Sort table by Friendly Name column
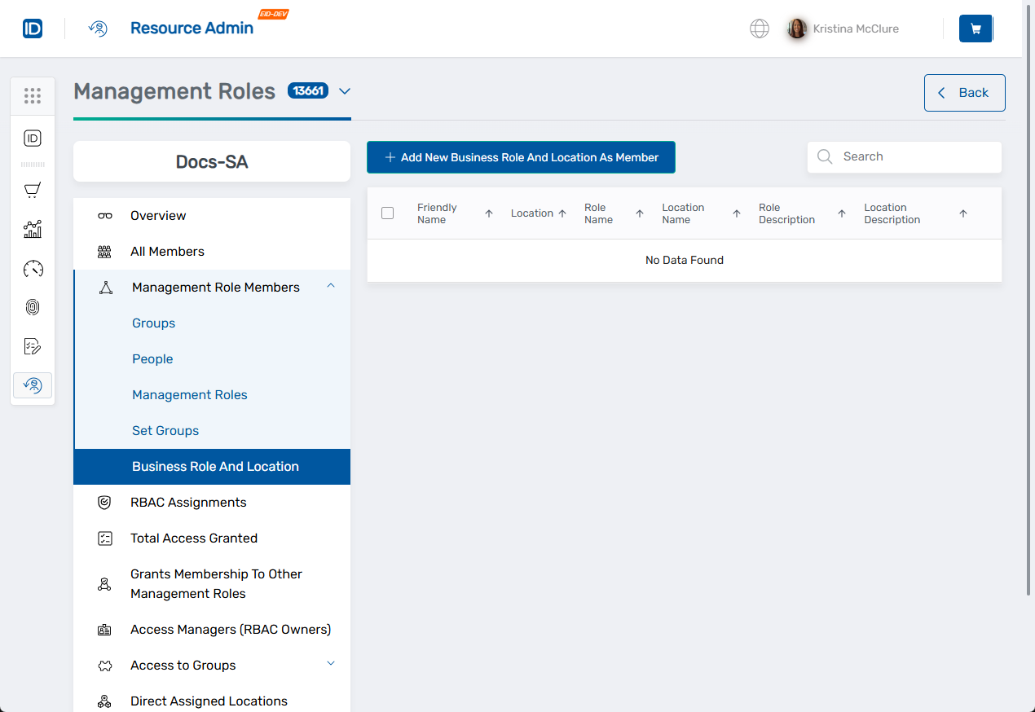Viewport: 1035px width, 712px height. pyautogui.click(x=488, y=213)
